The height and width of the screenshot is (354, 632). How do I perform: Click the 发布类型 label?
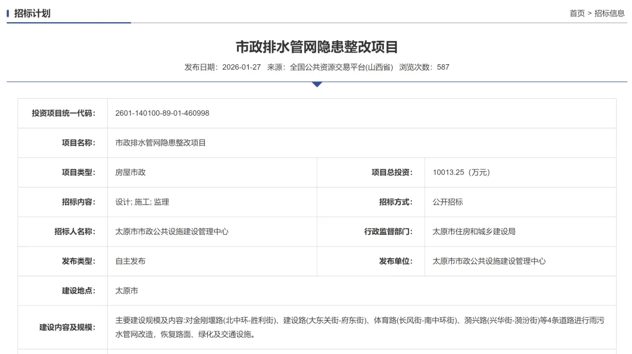[78, 261]
